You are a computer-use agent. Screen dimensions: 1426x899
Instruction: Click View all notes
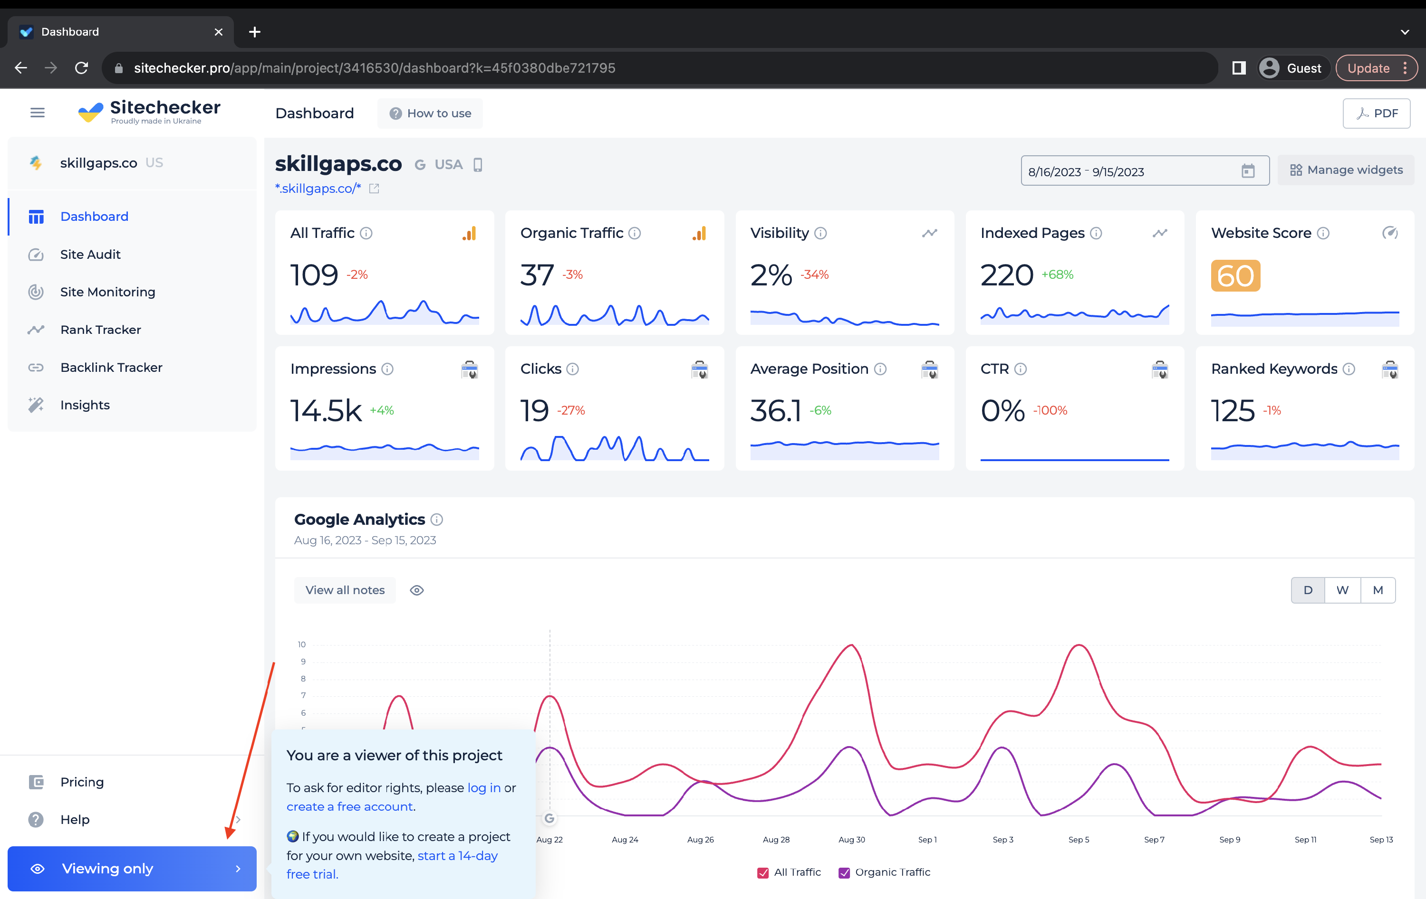(x=345, y=590)
